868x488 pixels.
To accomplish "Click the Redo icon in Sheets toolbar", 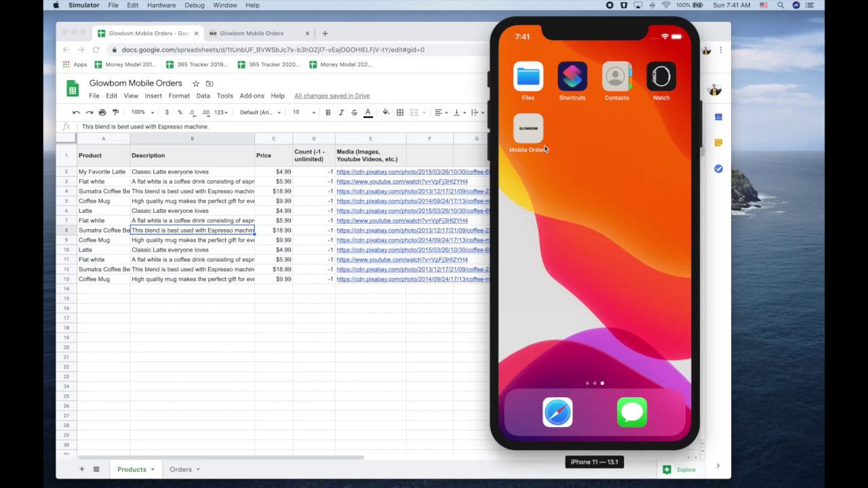I will click(x=89, y=113).
